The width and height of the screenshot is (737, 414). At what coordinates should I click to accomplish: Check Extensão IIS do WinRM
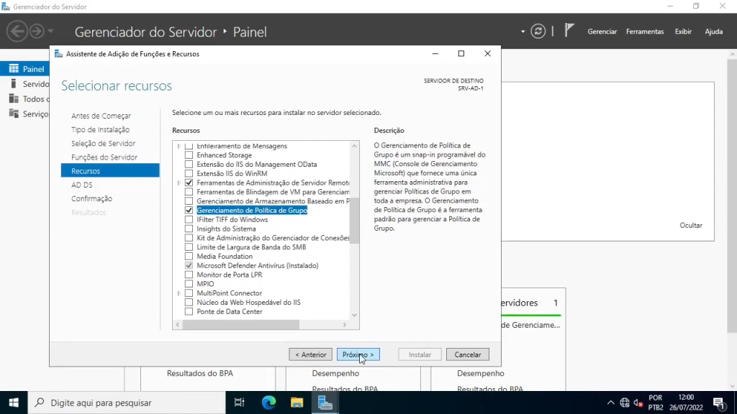[189, 174]
